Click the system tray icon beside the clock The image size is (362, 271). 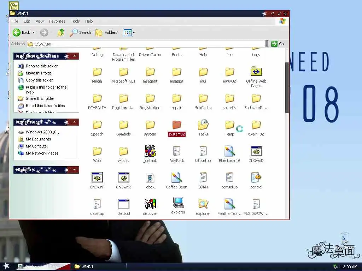coord(336,267)
